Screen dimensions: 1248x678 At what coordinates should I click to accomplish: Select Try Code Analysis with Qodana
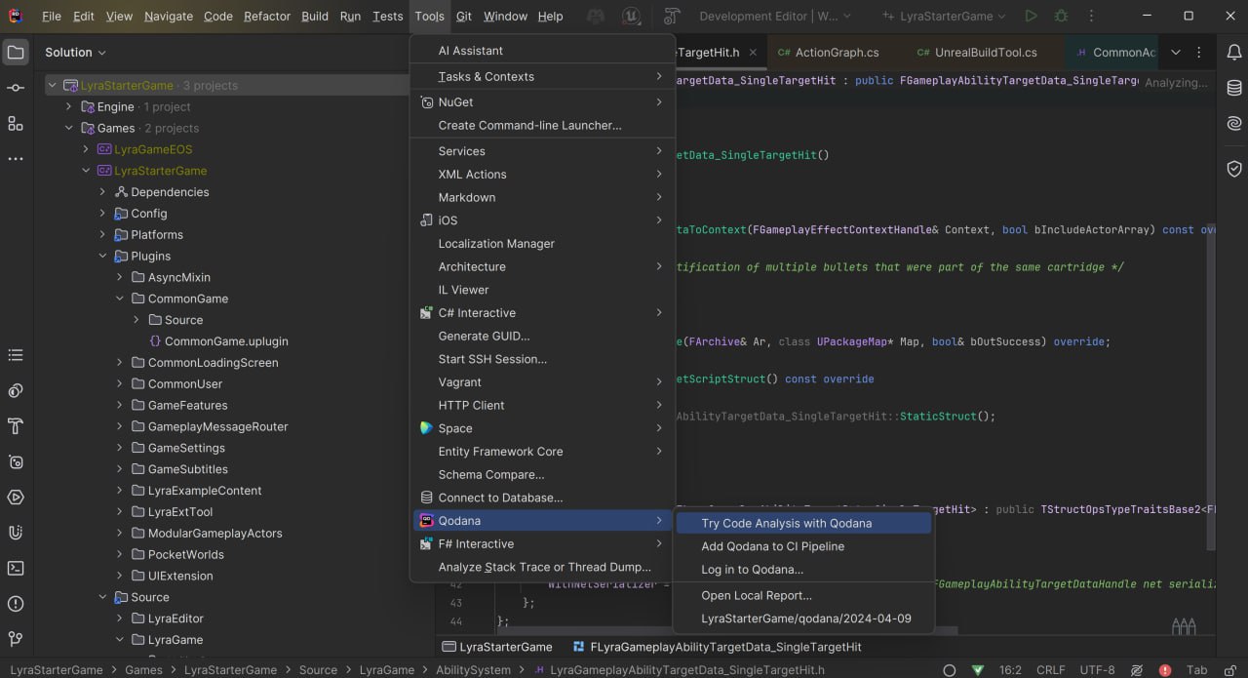(x=803, y=523)
